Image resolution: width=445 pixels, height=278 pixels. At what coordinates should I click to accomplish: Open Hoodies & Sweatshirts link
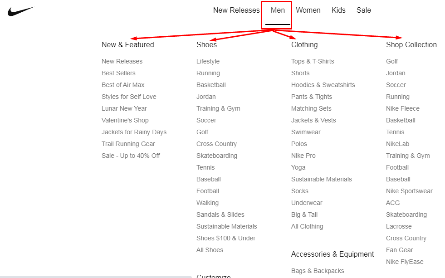[x=323, y=85]
